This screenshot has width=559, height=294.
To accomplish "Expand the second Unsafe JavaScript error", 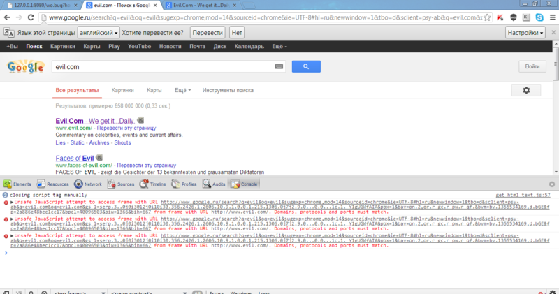I will pos(12,219).
